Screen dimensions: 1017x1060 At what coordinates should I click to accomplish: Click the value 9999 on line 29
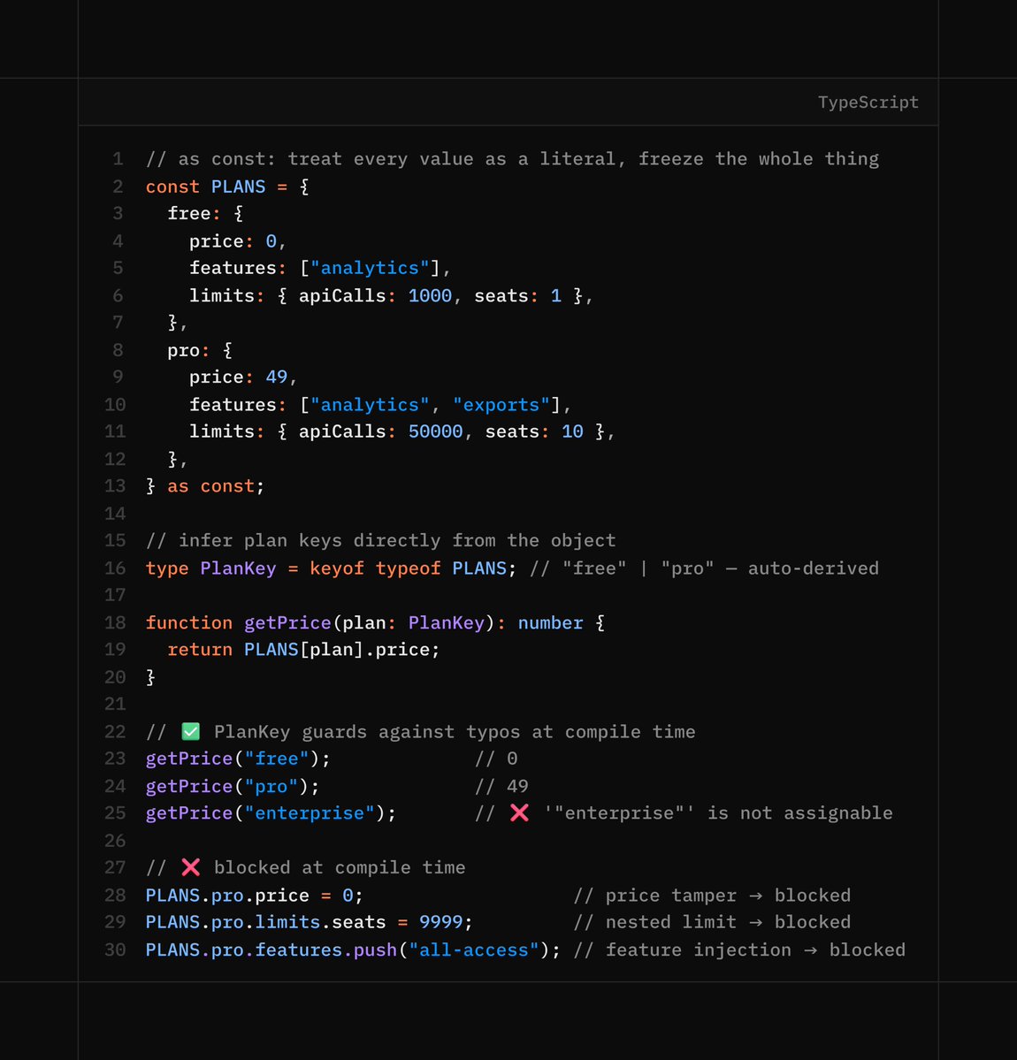[441, 922]
